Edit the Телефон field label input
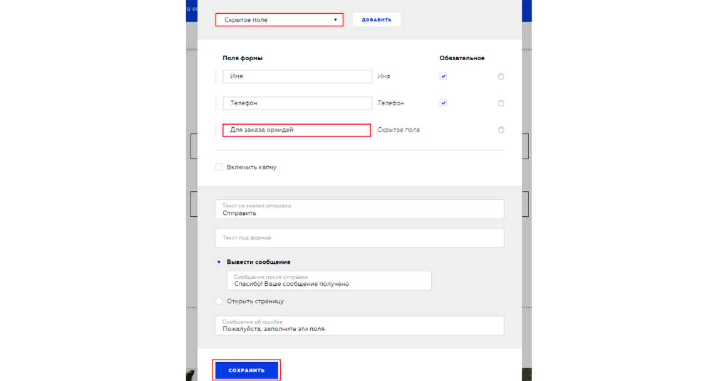This screenshot has height=381, width=727. [297, 103]
